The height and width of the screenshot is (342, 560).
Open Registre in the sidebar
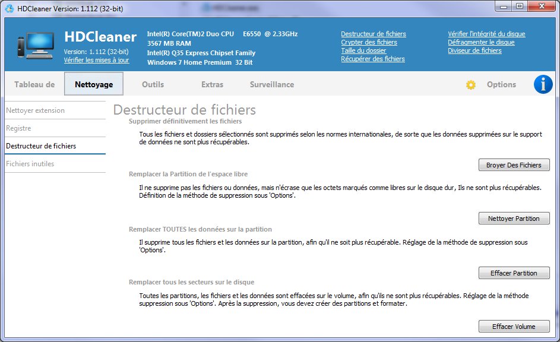(55, 128)
